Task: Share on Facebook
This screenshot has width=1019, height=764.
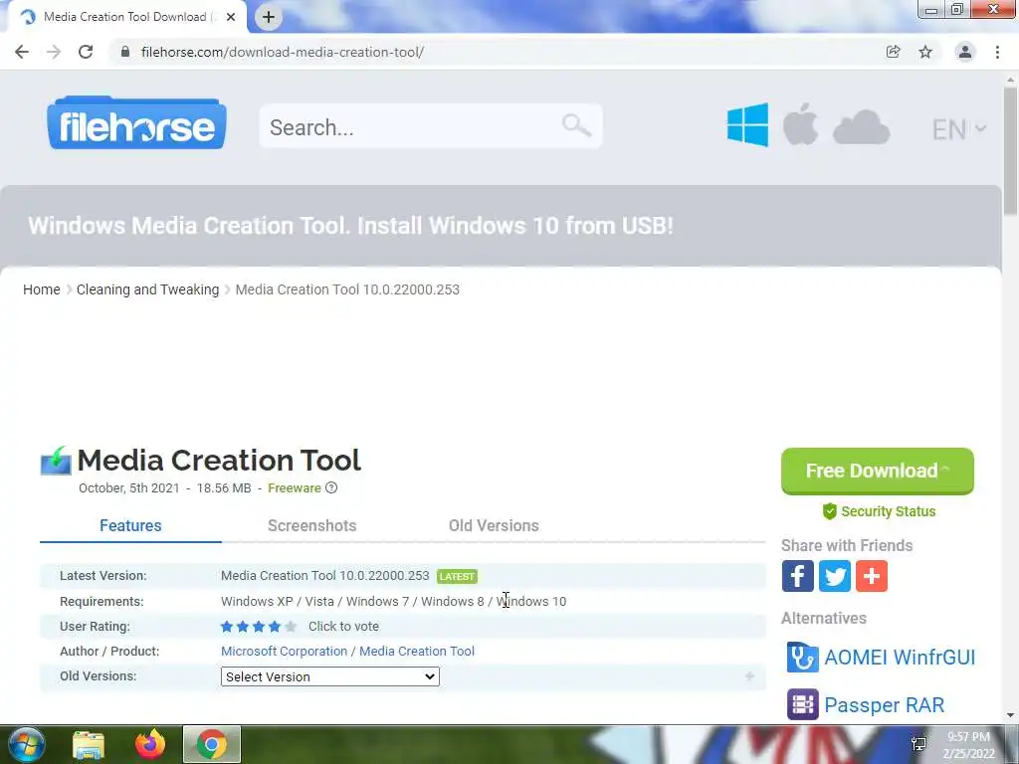Action: (797, 576)
